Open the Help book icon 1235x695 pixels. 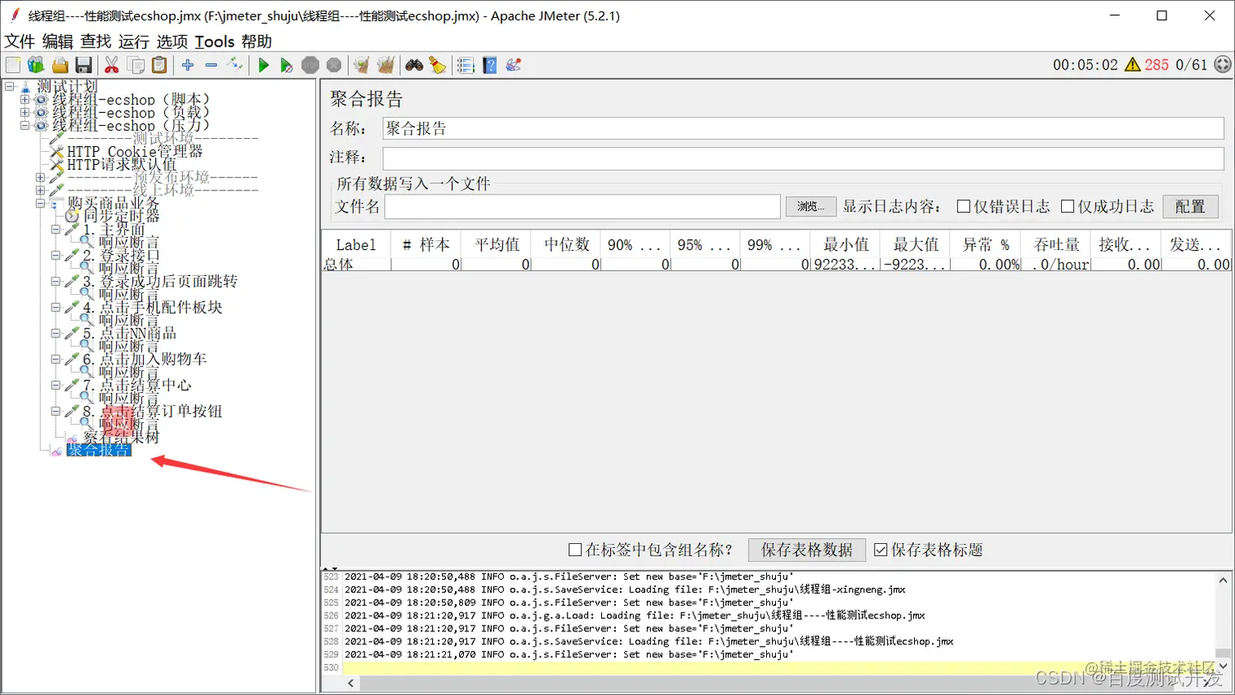(x=490, y=65)
